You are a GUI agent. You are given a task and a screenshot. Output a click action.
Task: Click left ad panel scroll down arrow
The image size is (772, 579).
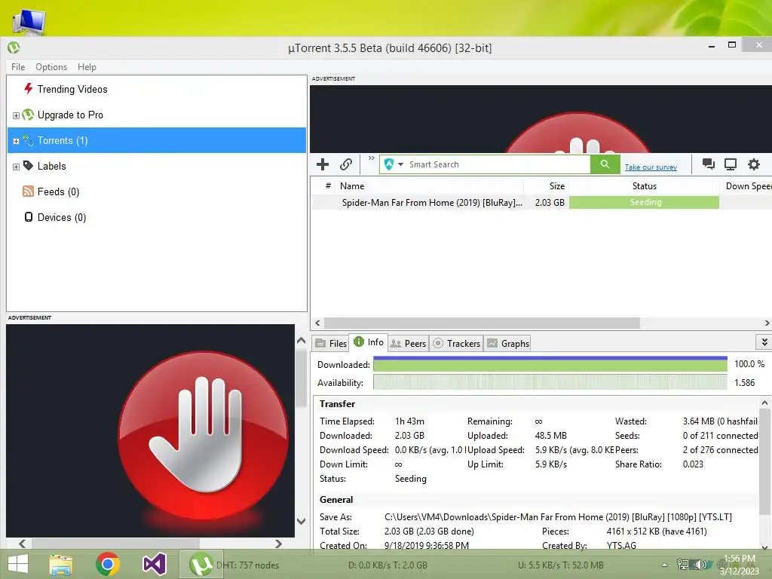click(x=302, y=521)
